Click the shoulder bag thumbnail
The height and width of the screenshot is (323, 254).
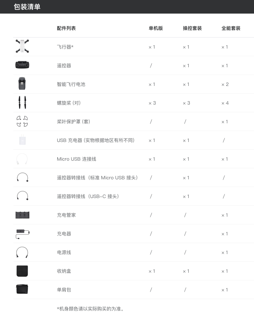pyautogui.click(x=22, y=289)
